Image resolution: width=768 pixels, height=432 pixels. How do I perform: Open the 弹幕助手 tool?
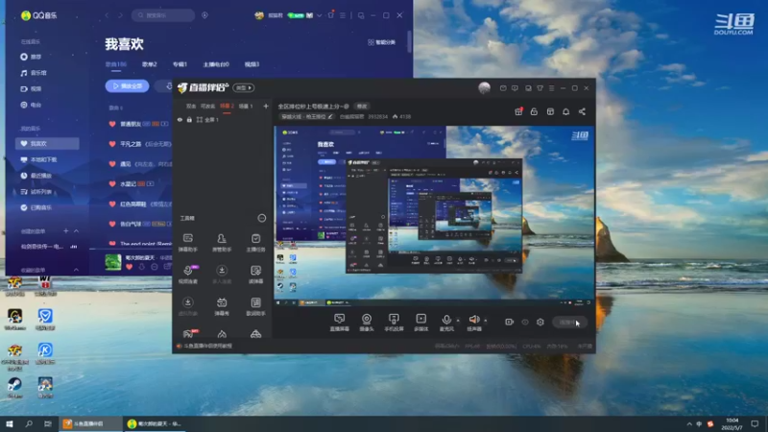pyautogui.click(x=187, y=243)
